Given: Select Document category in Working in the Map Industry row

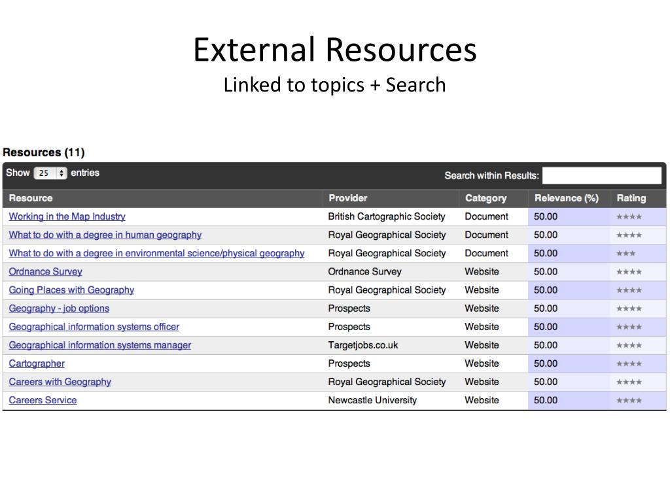Looking at the screenshot, I should [x=486, y=216].
